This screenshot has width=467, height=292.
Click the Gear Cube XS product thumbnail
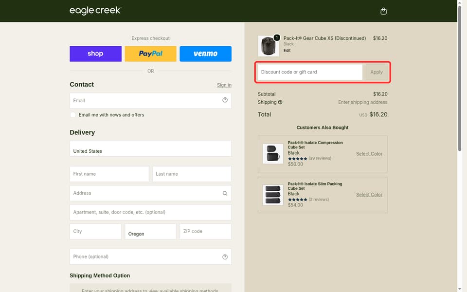pos(269,46)
